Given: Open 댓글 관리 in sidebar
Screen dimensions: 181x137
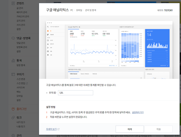Looking at the screenshot, I should (x=21, y=43).
